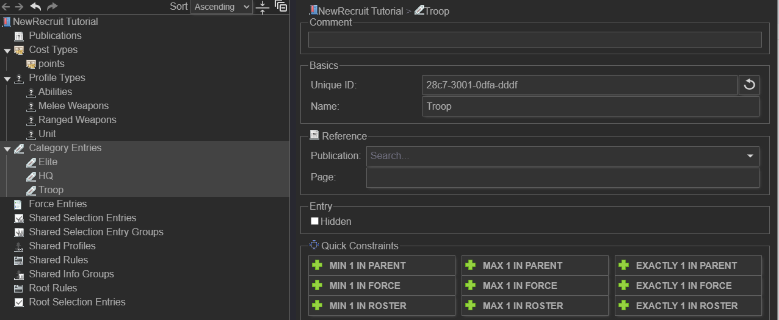Add MAX 1 IN FORCE constraint

(535, 286)
